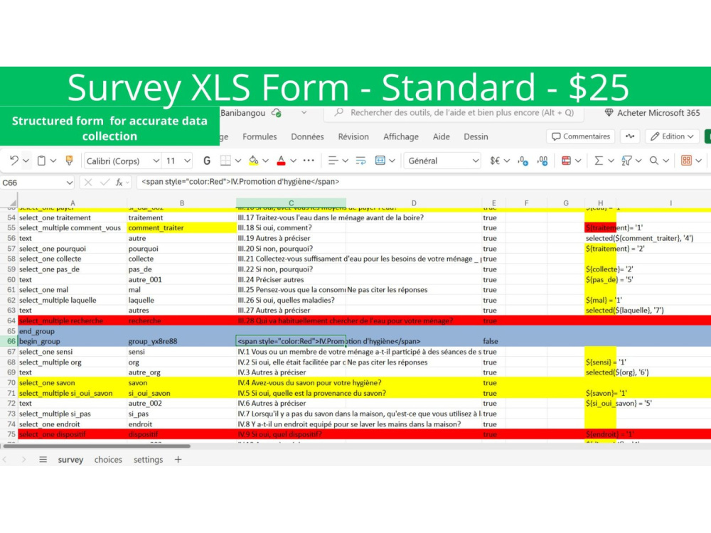Expand the file name chevron beside Banibangou

304,112
